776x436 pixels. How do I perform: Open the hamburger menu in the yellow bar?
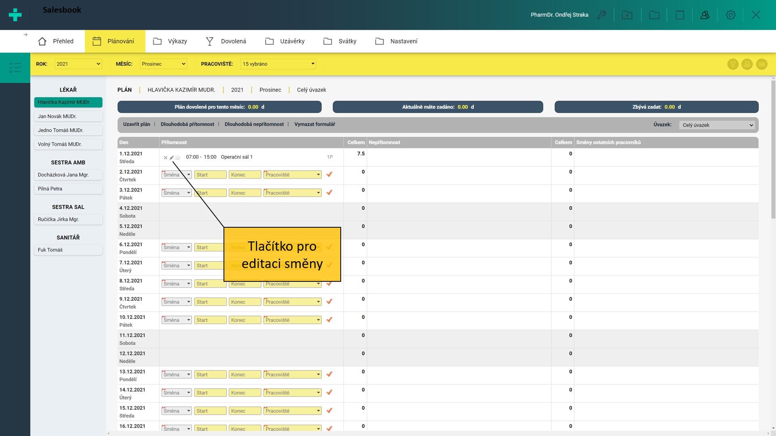coord(761,64)
